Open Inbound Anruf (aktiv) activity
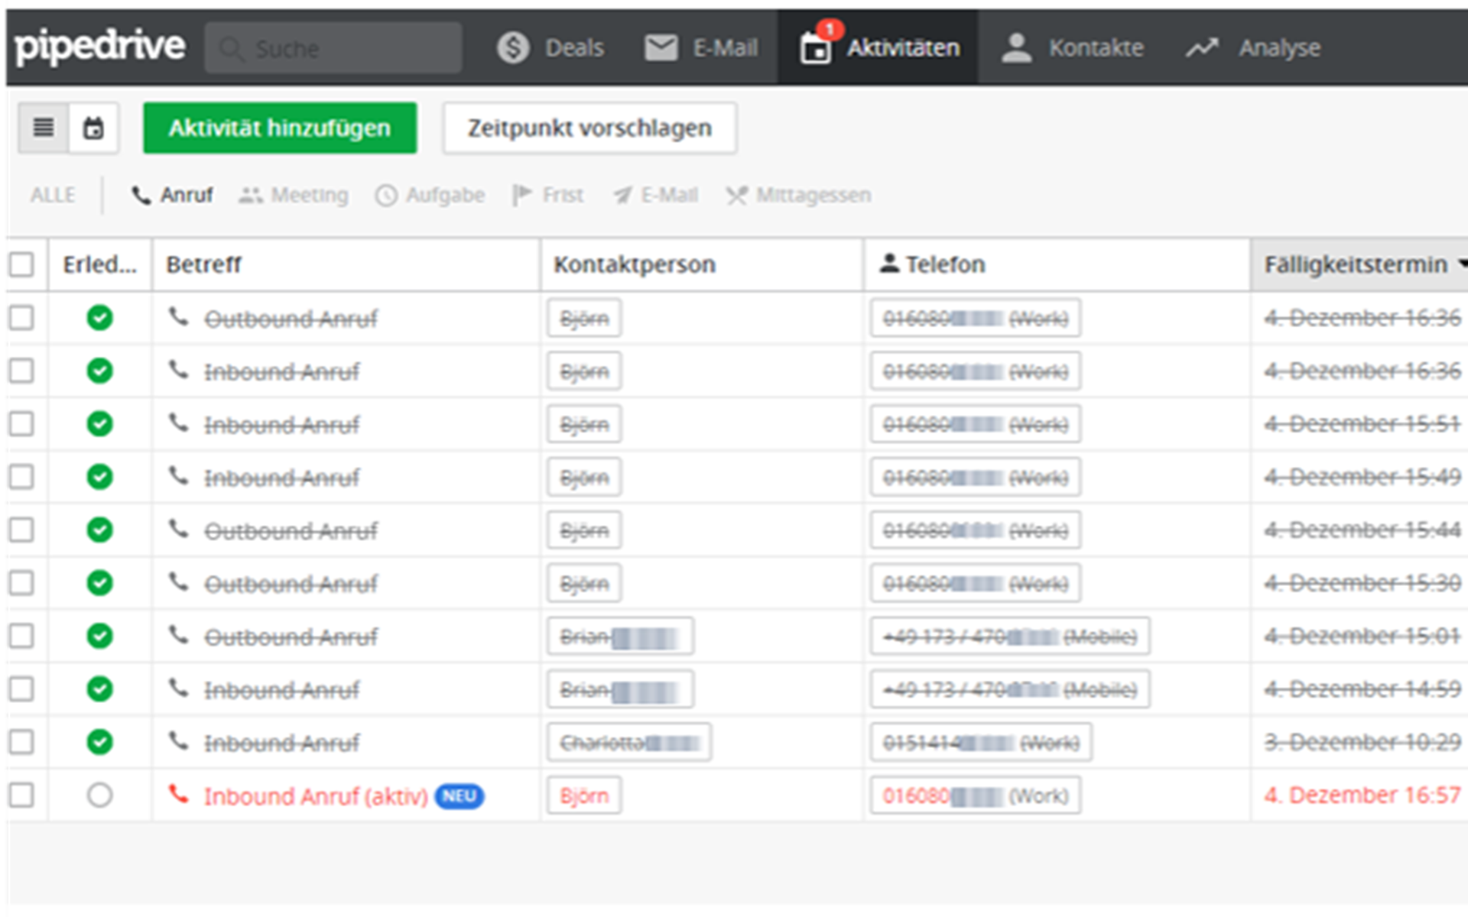Screen dimensions: 1468x917 pos(316,796)
